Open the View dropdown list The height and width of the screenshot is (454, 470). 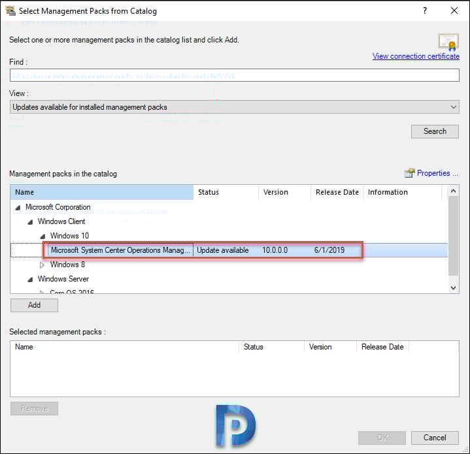(x=235, y=107)
